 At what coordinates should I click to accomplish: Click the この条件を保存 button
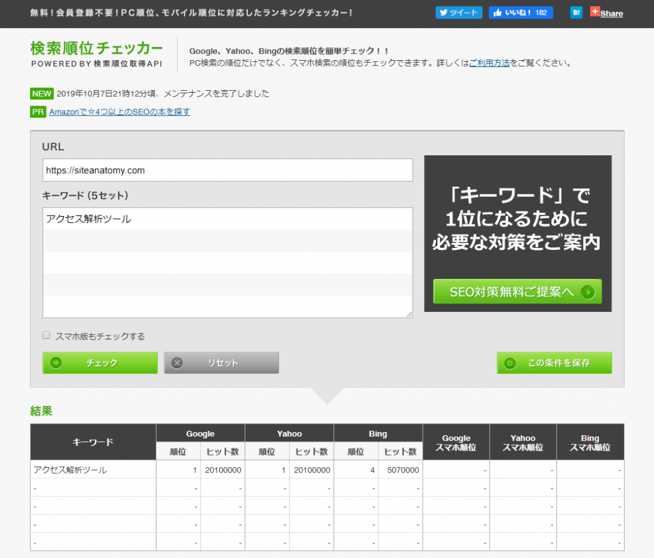coord(554,363)
